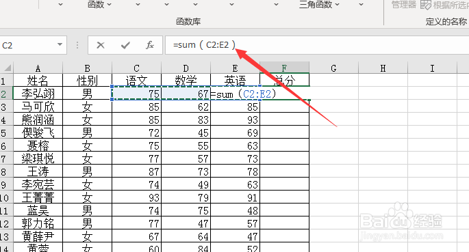
Task: Click the 姓名 header cell
Action: tap(38, 81)
